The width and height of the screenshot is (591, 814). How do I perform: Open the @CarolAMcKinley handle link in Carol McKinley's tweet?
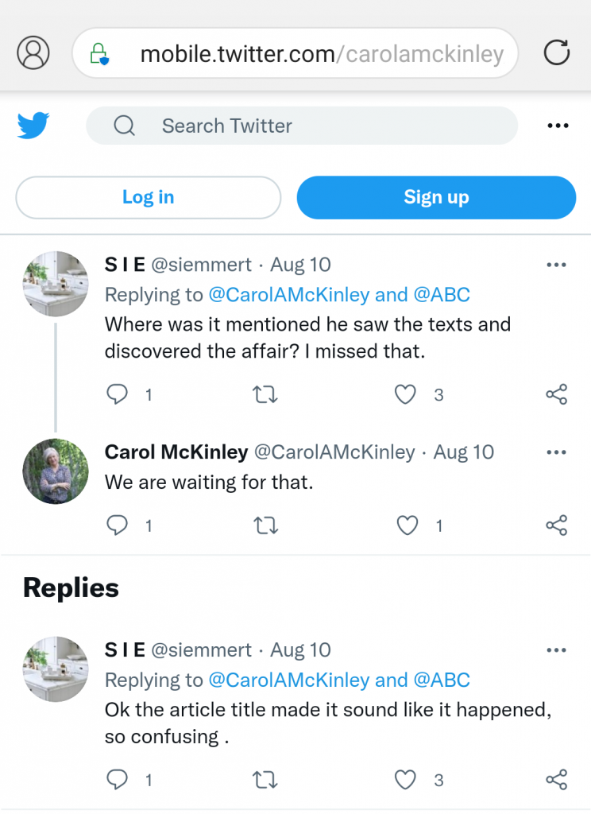[334, 452]
